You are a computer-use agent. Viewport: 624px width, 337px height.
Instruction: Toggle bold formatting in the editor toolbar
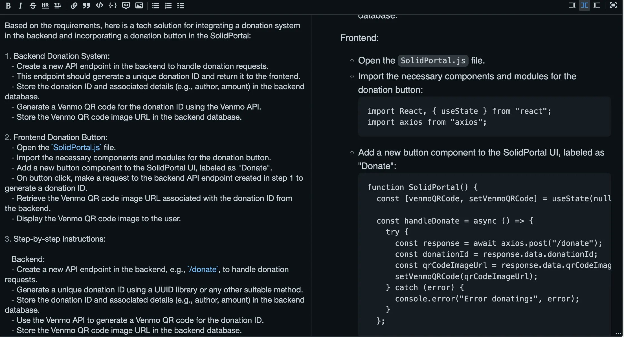[x=8, y=6]
